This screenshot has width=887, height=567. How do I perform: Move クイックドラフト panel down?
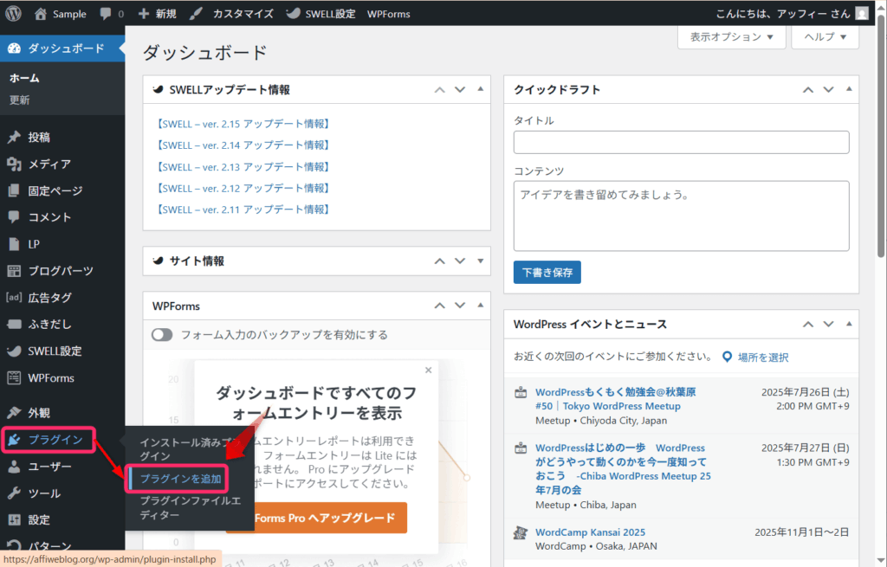[828, 90]
